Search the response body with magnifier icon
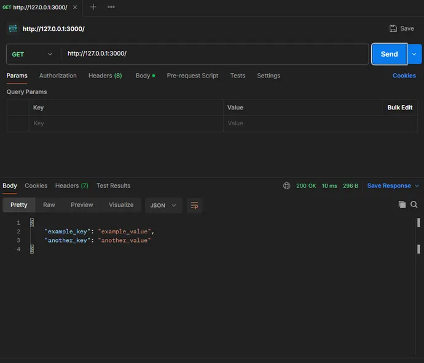 tap(414, 205)
